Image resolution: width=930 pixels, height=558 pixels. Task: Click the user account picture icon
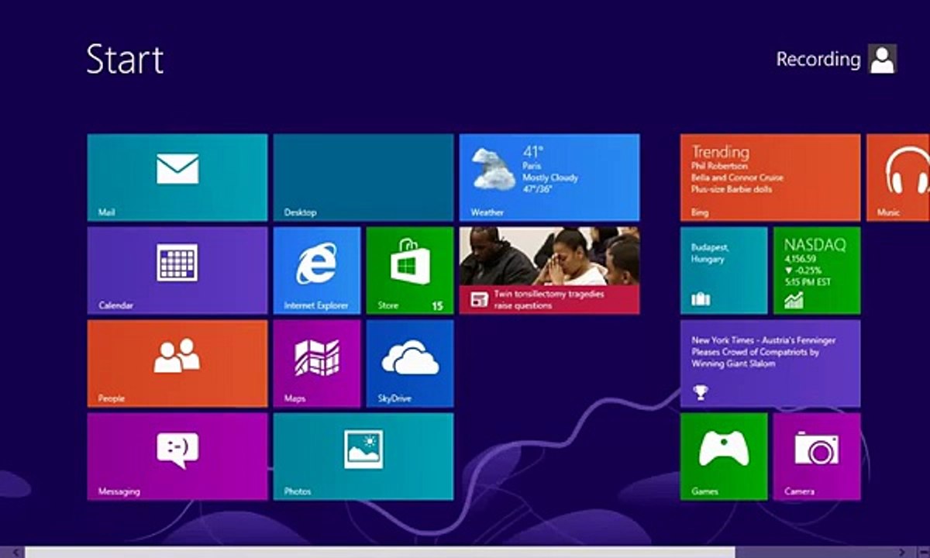coord(882,59)
